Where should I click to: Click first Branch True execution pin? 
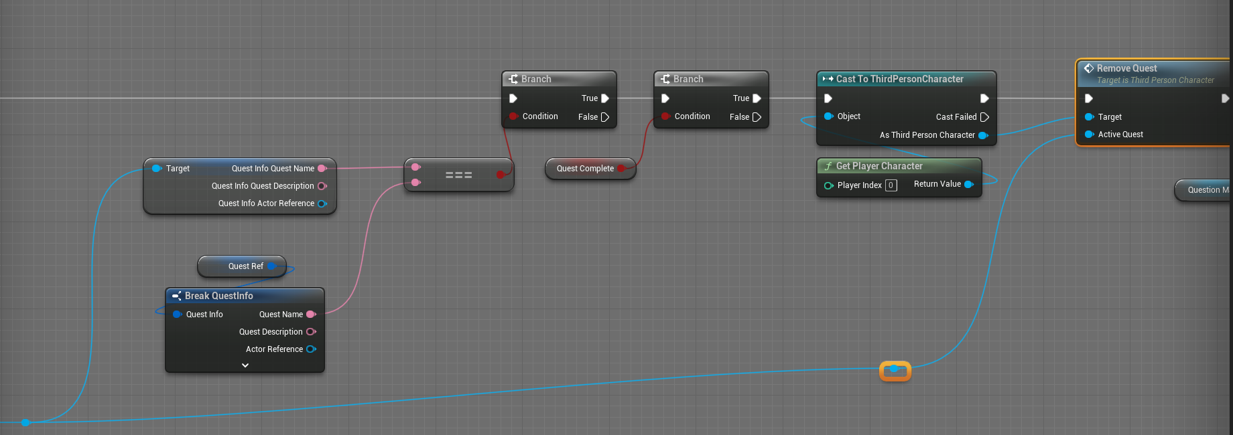coord(605,98)
